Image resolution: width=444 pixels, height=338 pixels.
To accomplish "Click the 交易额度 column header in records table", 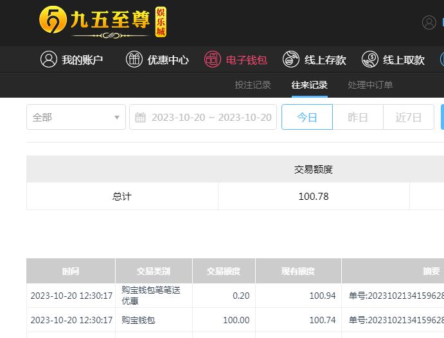I will tap(224, 271).
